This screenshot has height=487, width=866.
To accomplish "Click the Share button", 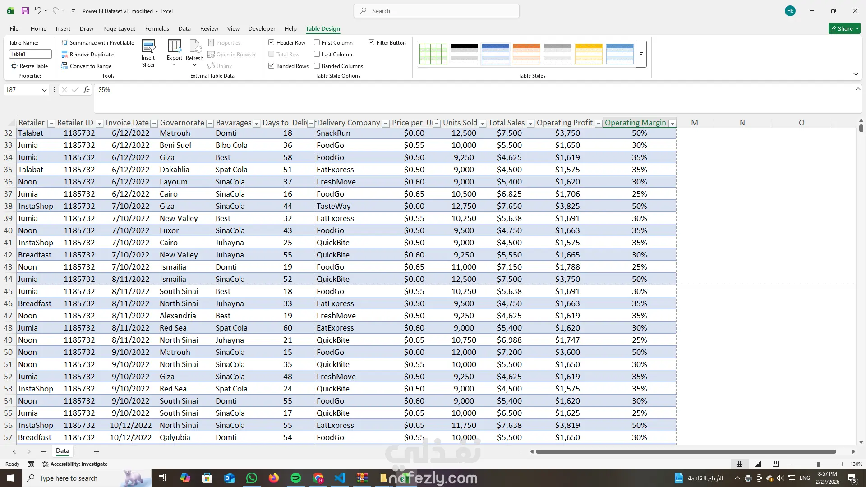I will coord(844,28).
